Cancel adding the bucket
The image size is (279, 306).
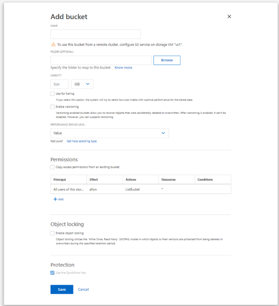point(83,289)
